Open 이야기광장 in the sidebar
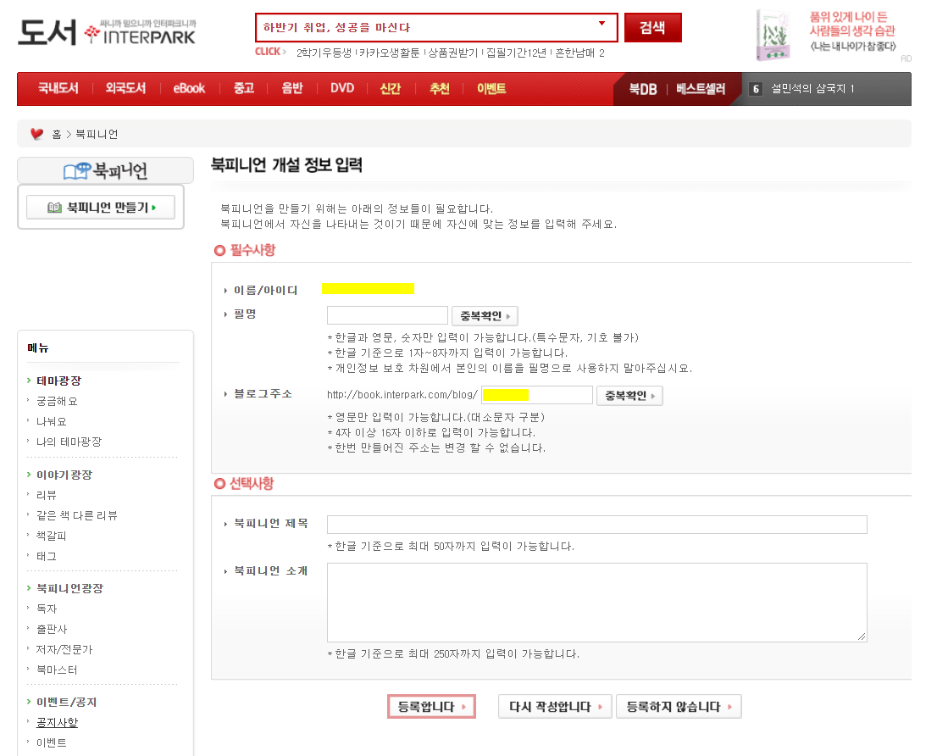Screen dimensions: 948x756 click(64, 475)
